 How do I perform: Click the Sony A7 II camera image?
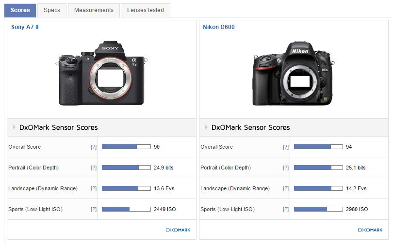click(x=101, y=73)
